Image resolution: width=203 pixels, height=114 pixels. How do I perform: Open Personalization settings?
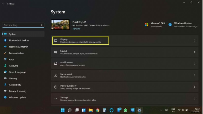pos(23,53)
